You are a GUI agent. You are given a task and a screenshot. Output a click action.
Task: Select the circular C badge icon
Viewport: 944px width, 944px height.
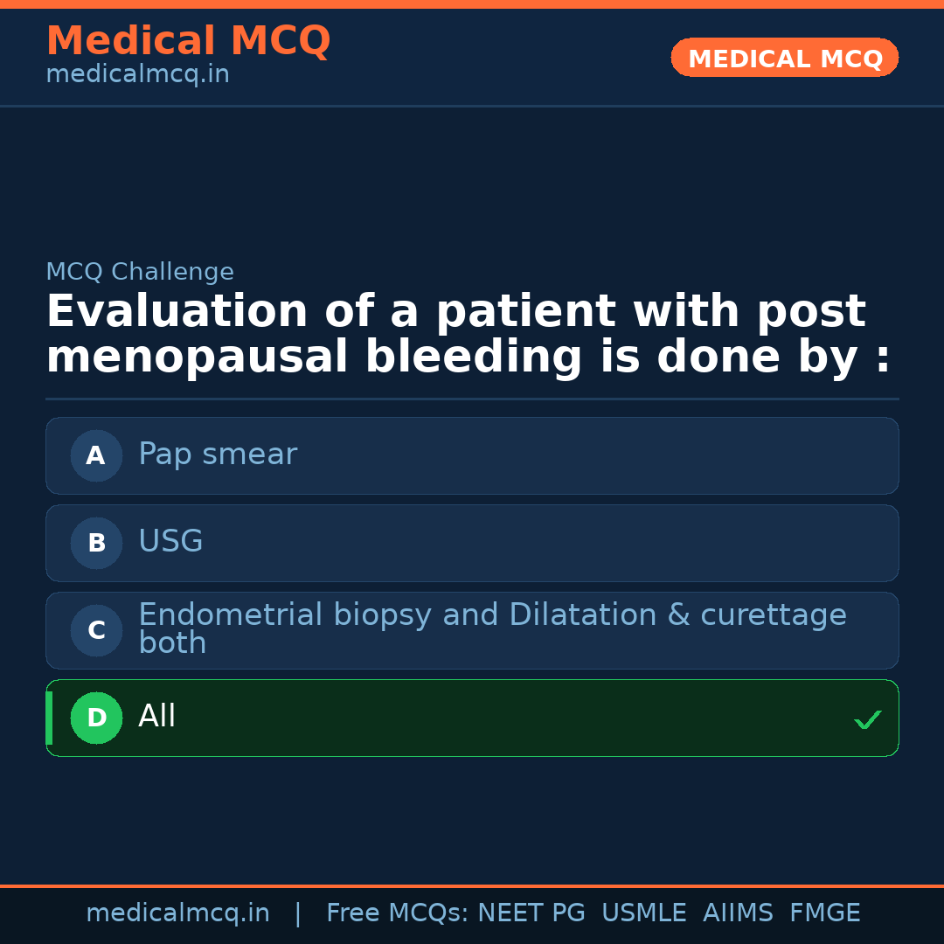96,630
